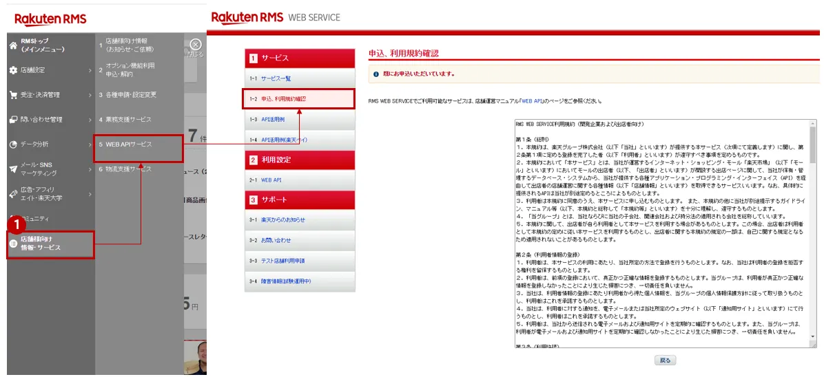Click the 問い合わせ管理 chat icon
This screenshot has width=824, height=377.
click(x=13, y=120)
